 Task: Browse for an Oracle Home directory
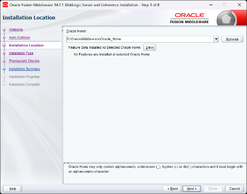pos(232,39)
